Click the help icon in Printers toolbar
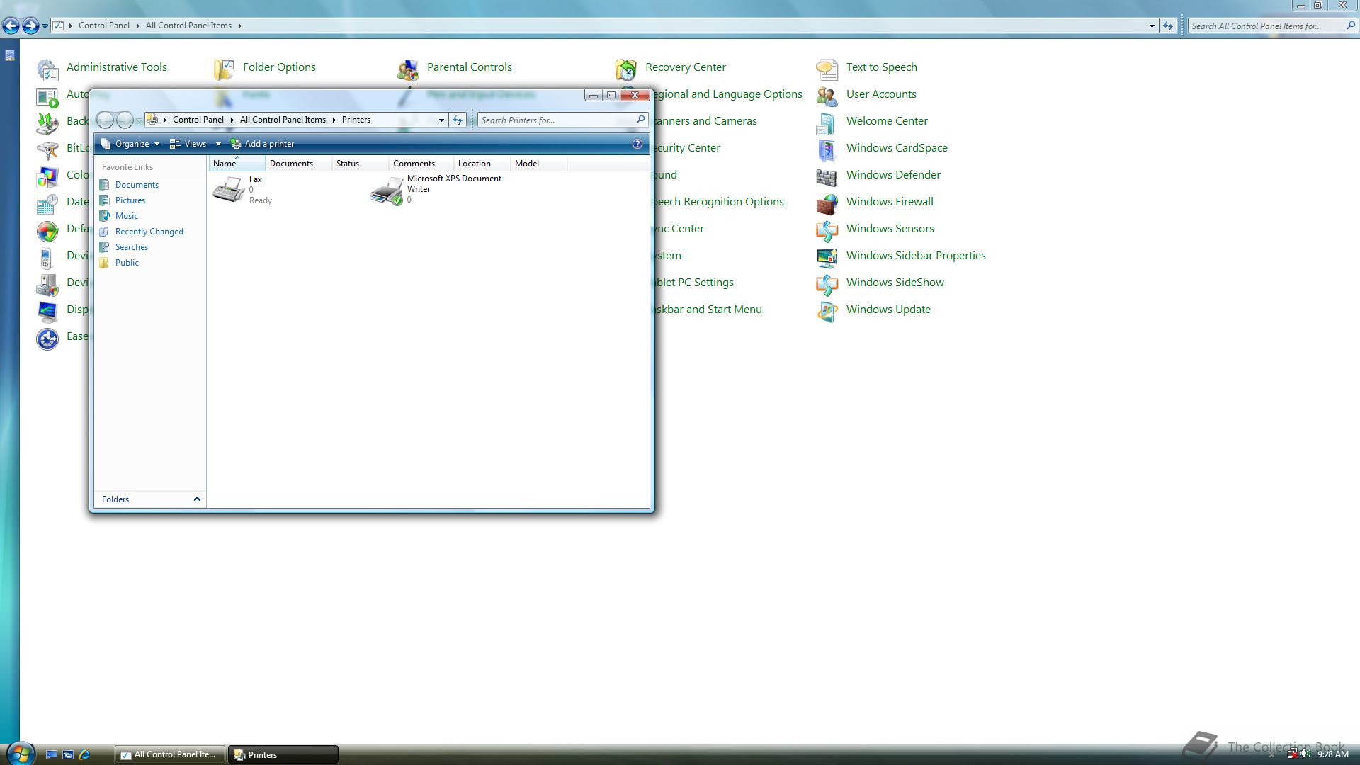This screenshot has height=765, width=1360. pyautogui.click(x=637, y=144)
